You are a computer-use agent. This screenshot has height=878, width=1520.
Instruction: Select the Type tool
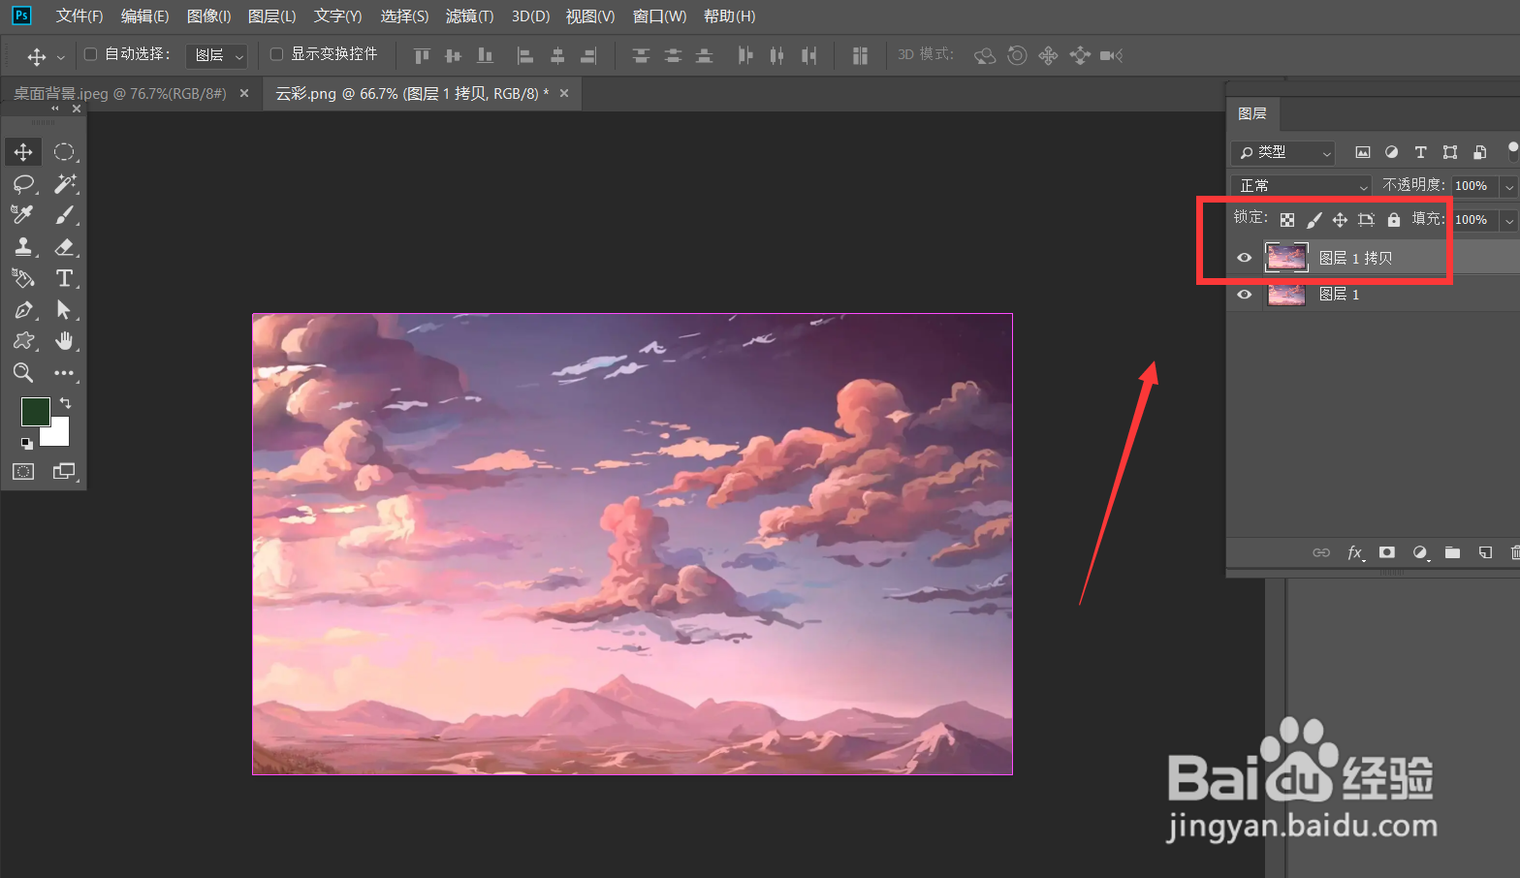click(x=64, y=278)
